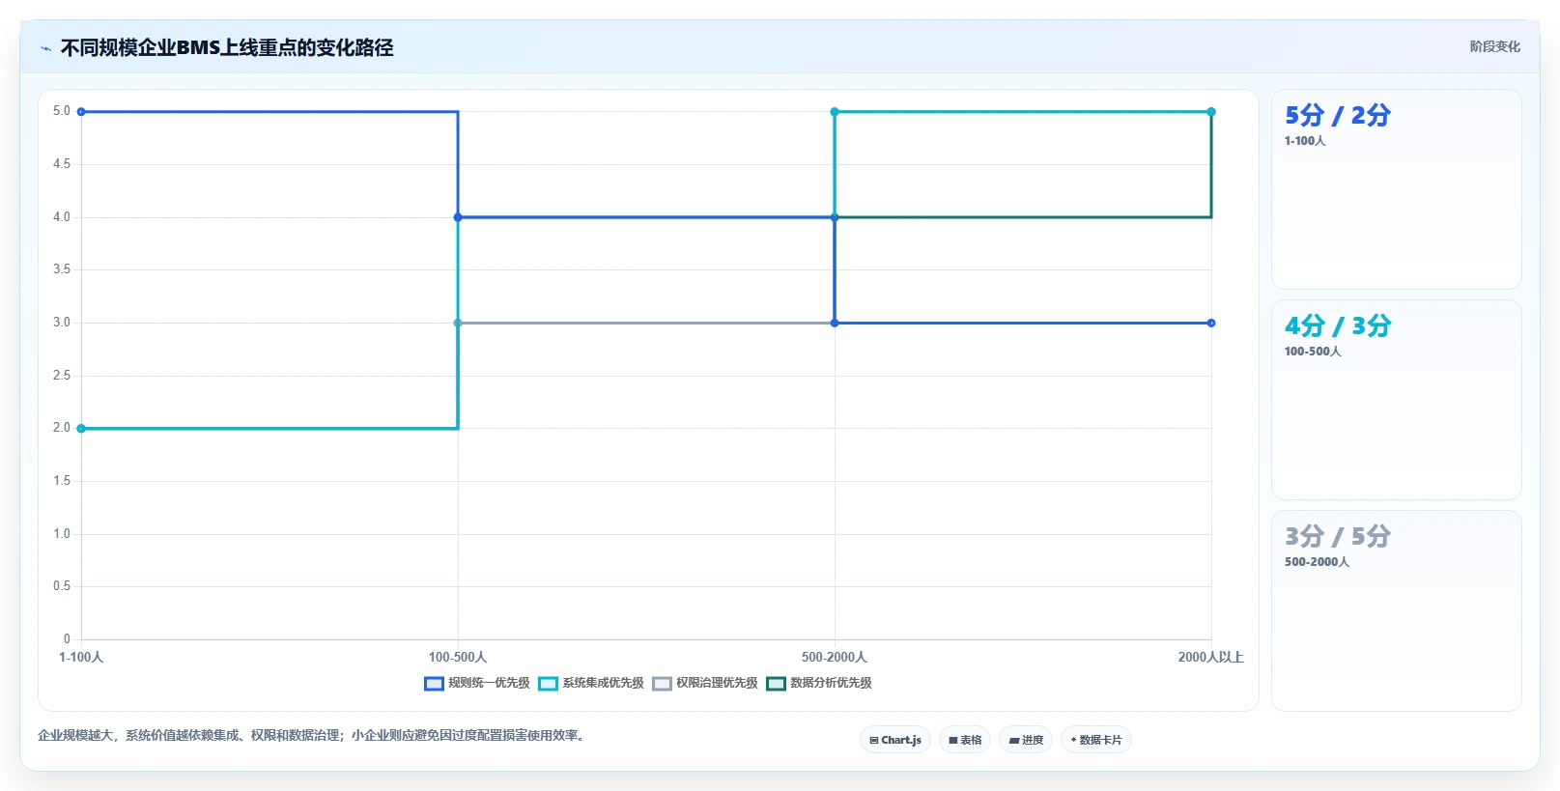The height and width of the screenshot is (791, 1560).
Task: Click the blue data point at 1-100人, value 5.0
Action: 81,112
